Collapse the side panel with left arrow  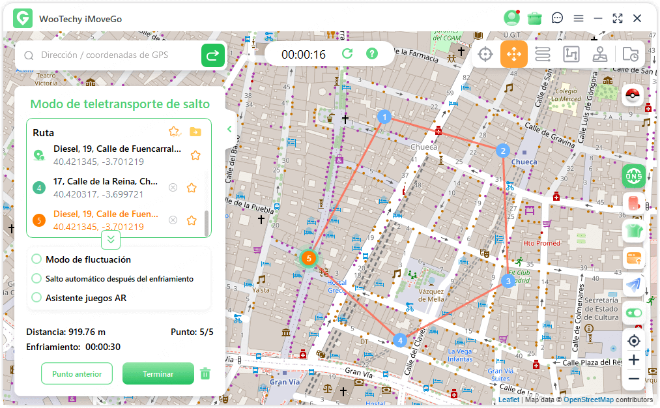(x=229, y=129)
